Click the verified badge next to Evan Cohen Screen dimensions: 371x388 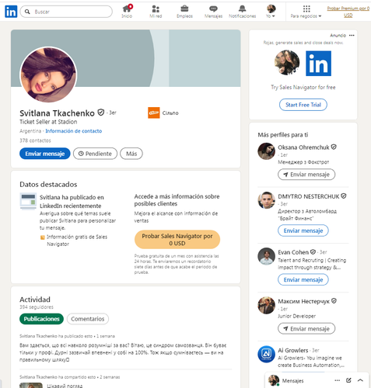pos(313,251)
